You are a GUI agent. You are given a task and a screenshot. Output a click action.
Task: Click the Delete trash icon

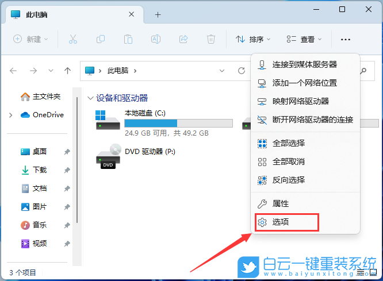coord(211,39)
